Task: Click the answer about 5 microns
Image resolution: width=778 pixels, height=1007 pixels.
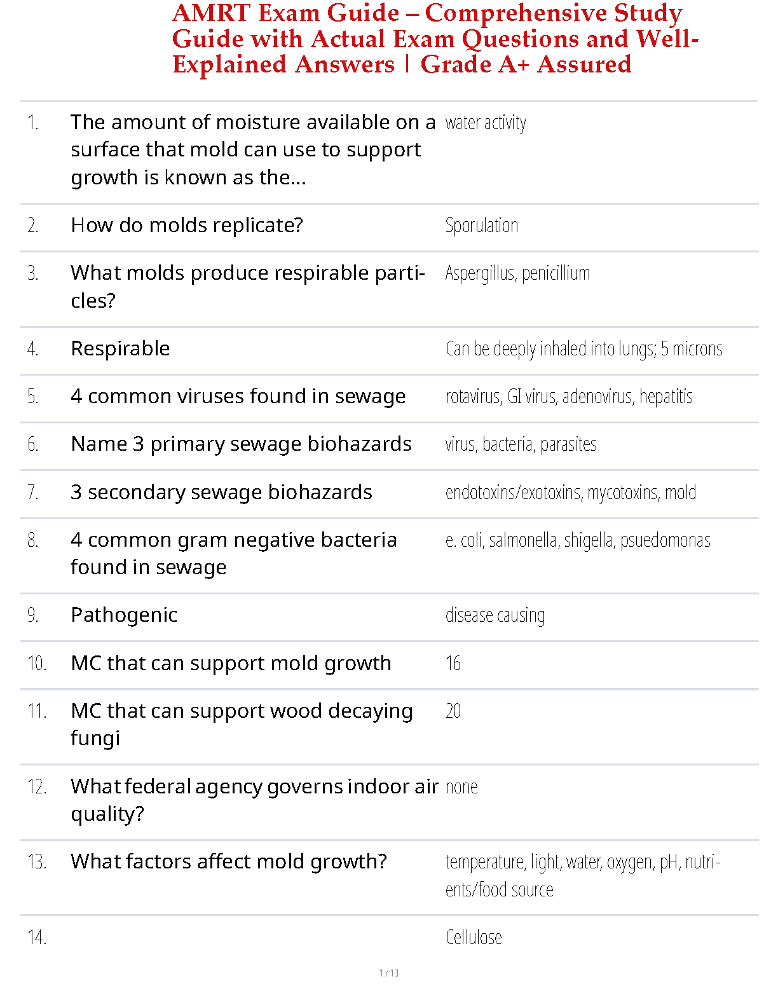Action: pos(583,349)
